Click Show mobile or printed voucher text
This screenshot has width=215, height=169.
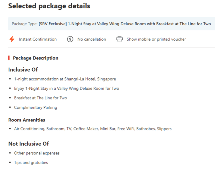point(156,39)
